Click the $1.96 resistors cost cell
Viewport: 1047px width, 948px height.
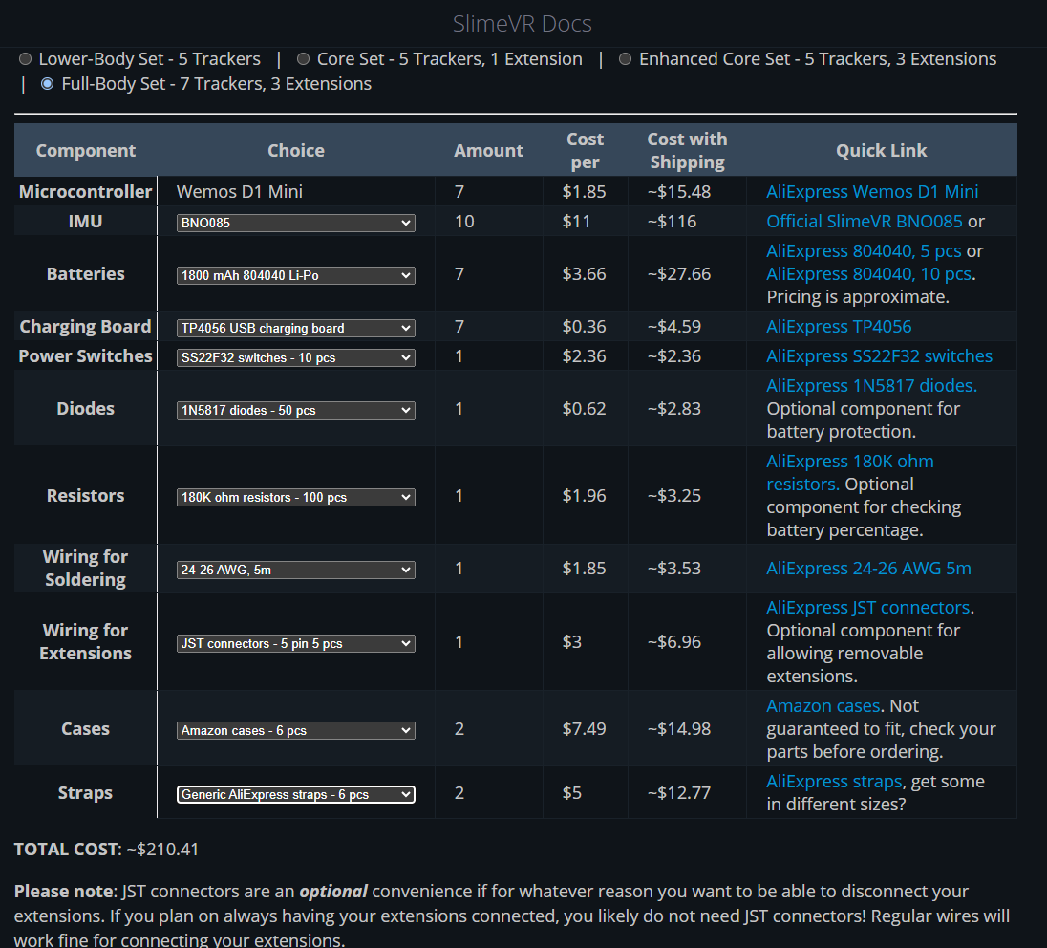click(585, 496)
